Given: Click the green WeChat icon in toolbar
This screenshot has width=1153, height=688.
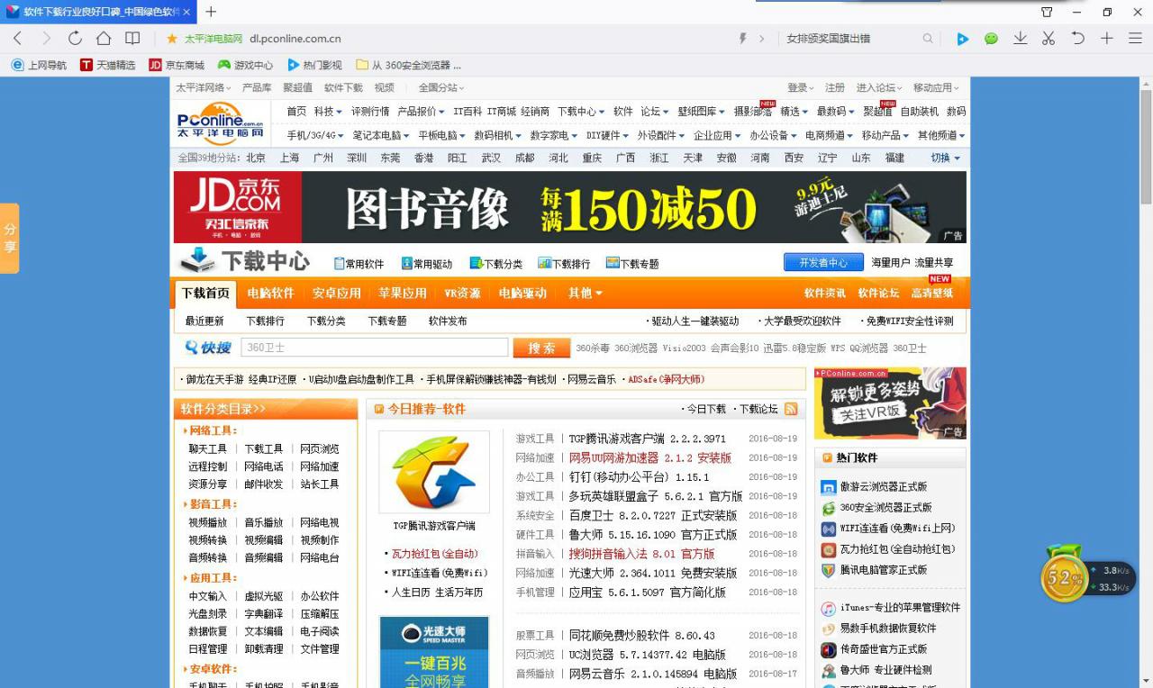Looking at the screenshot, I should [991, 39].
